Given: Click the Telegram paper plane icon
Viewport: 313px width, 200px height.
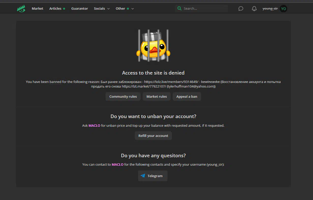Looking at the screenshot, I should pyautogui.click(x=143, y=176).
